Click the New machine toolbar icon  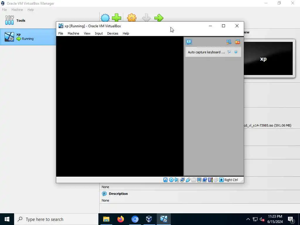(105, 18)
